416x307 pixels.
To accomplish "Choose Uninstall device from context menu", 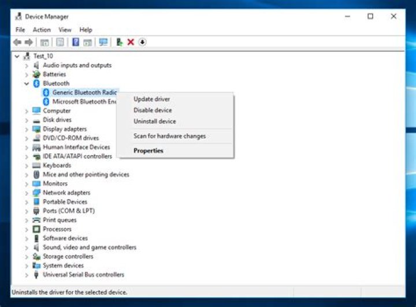I will point(155,121).
